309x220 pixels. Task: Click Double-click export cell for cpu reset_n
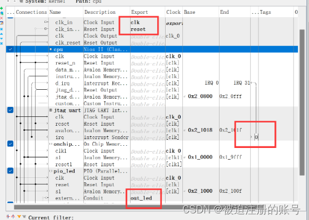148,64
